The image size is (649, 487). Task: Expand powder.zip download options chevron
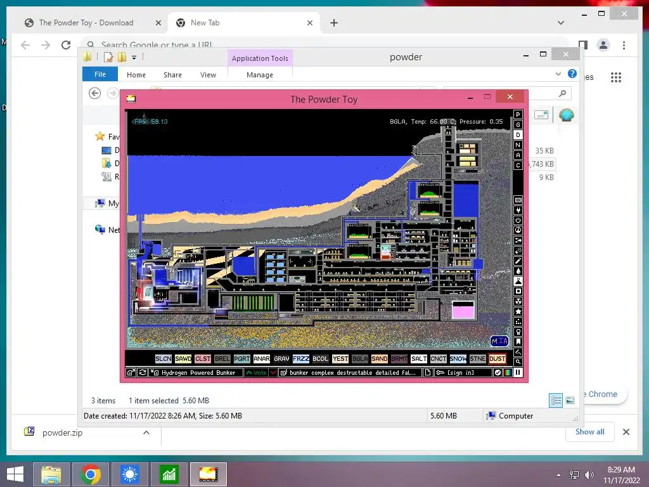point(146,432)
